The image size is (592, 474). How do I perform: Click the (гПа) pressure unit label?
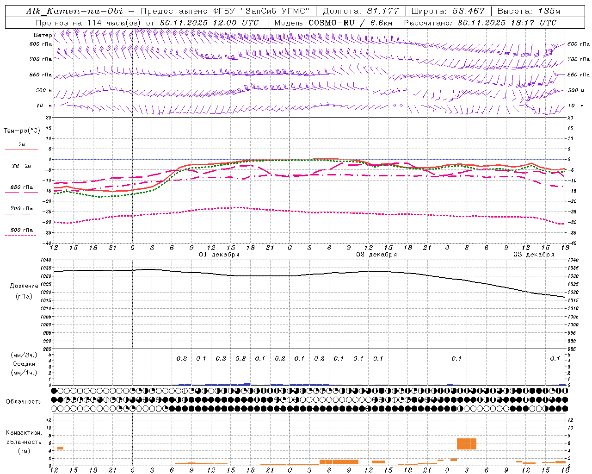[24, 297]
